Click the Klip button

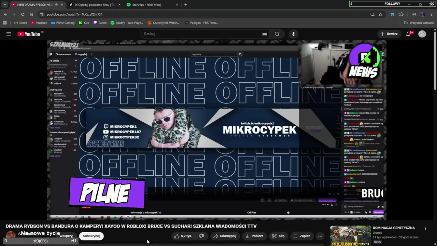(278, 236)
